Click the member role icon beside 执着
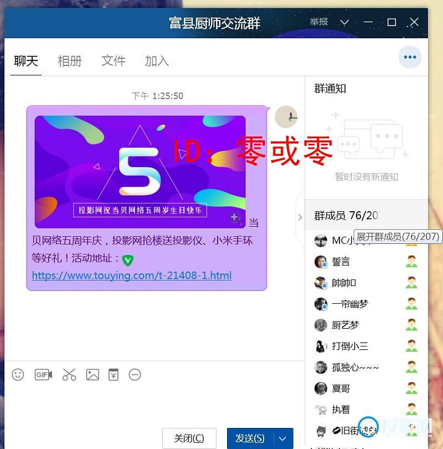 point(411,409)
